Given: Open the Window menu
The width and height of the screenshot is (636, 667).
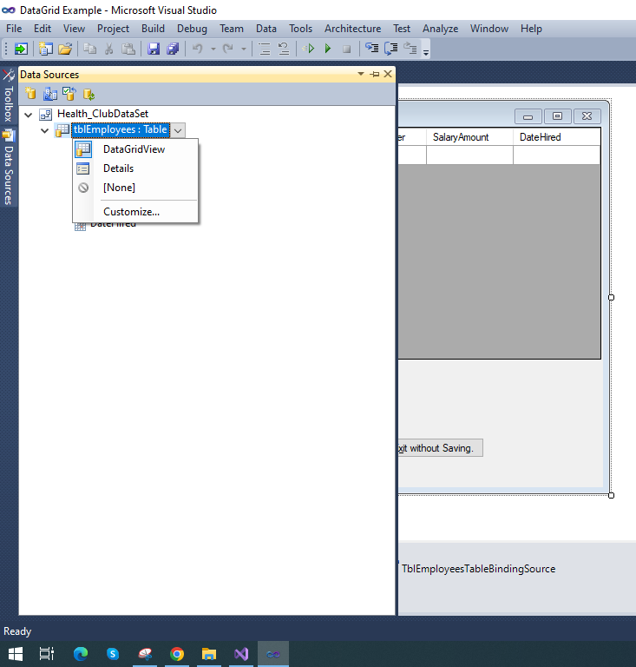Looking at the screenshot, I should pos(489,29).
